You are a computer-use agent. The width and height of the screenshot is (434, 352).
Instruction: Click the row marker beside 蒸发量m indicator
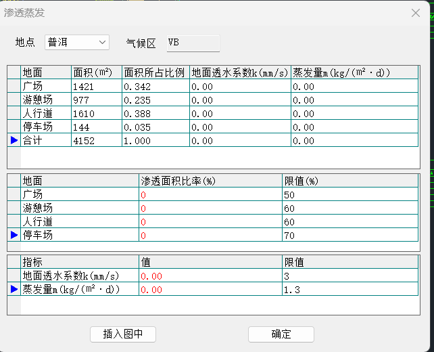coord(14,289)
